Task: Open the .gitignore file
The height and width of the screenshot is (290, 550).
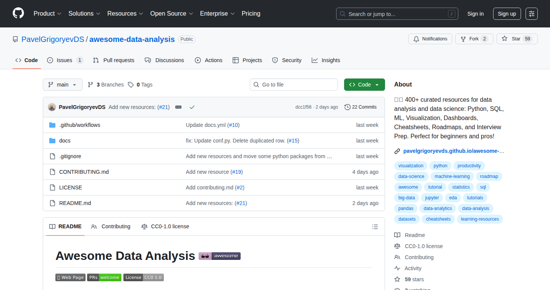Action: click(70, 156)
